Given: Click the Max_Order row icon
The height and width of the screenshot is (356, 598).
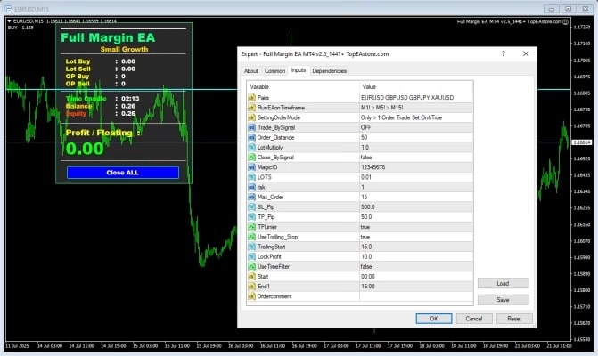Looking at the screenshot, I should (251, 197).
